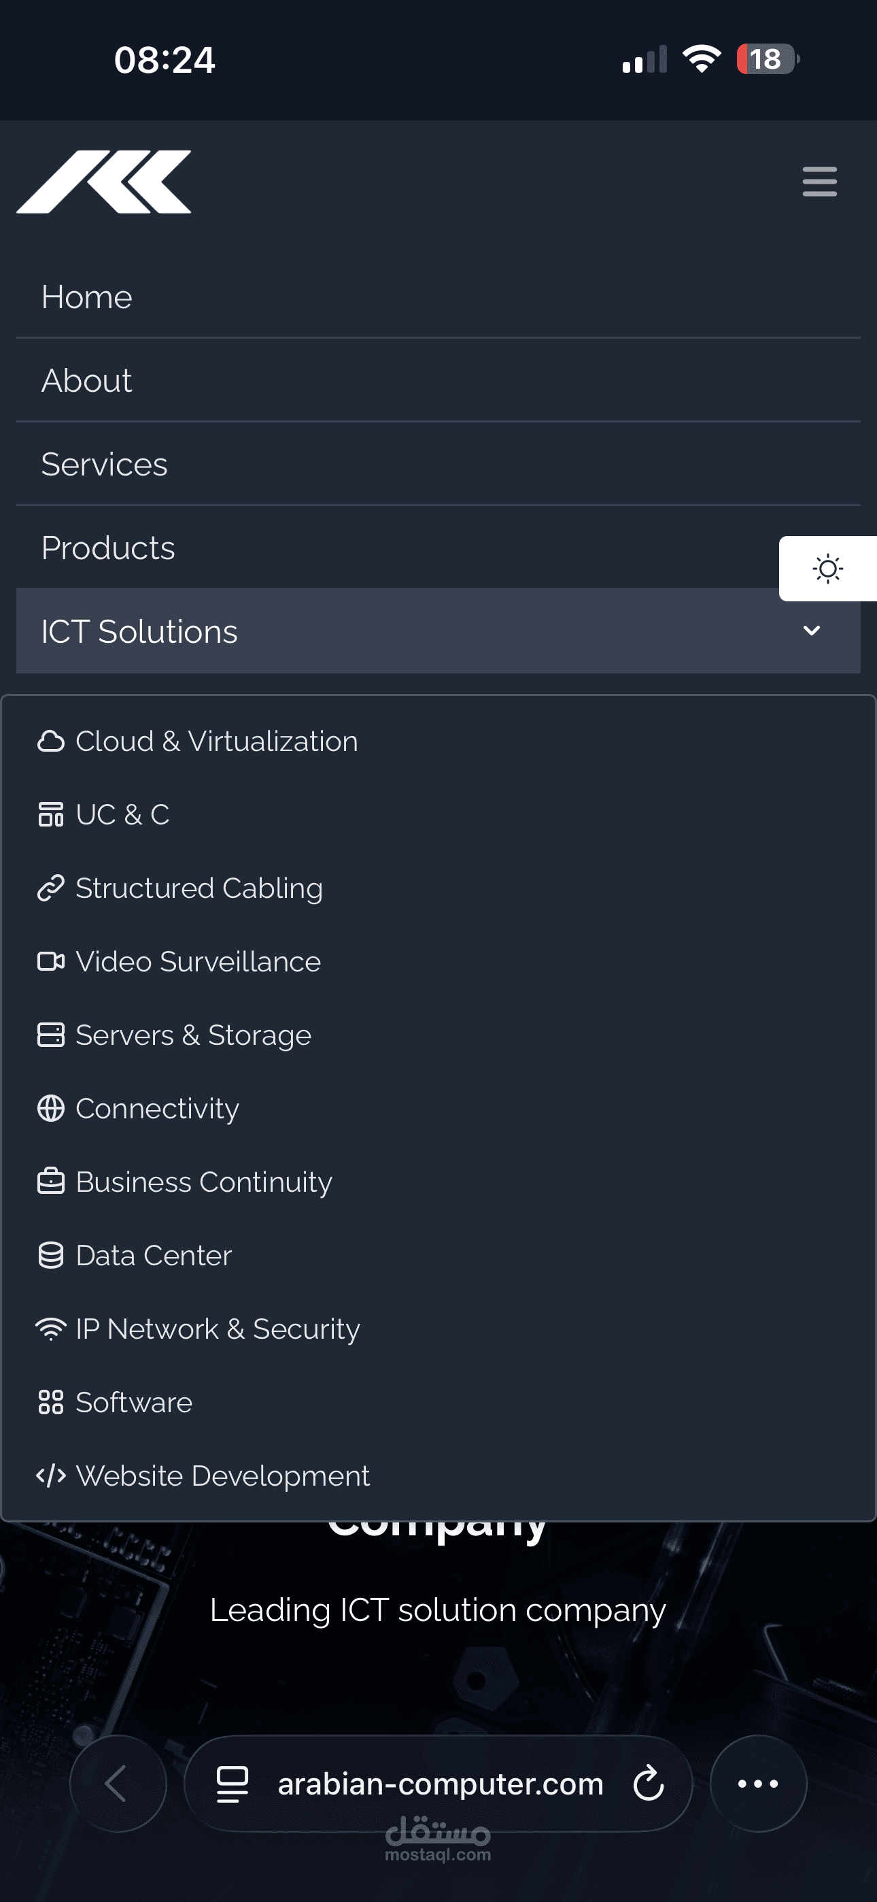Open the IP Network & Security link

[217, 1329]
